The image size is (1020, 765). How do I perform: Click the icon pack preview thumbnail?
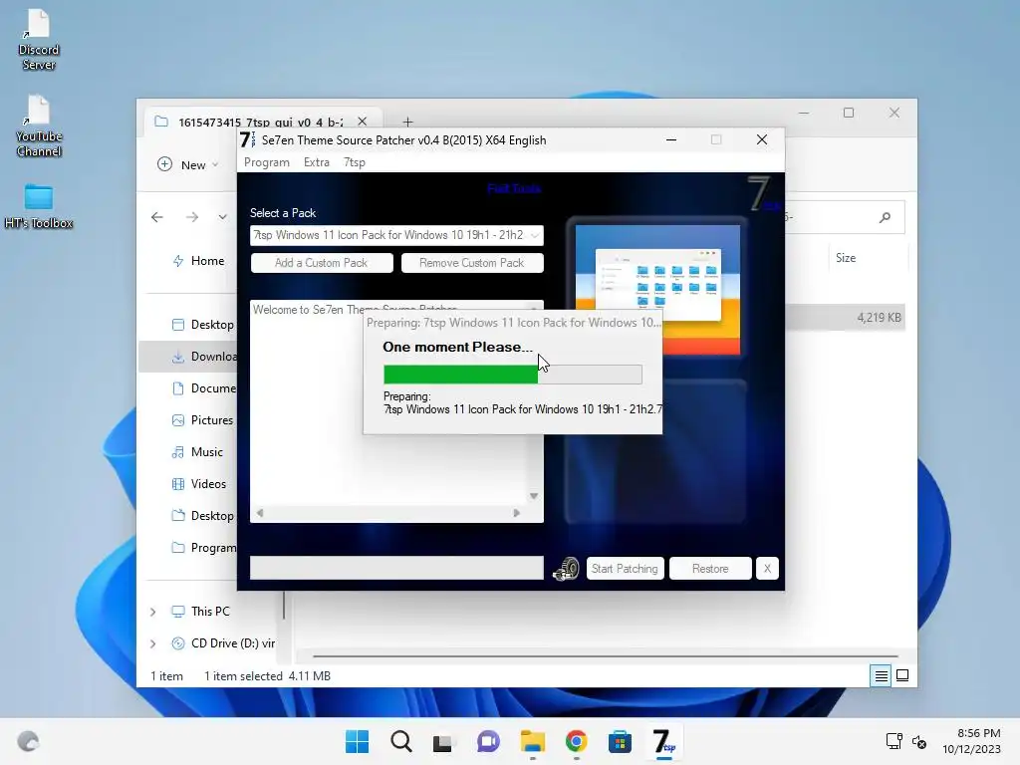click(x=657, y=289)
